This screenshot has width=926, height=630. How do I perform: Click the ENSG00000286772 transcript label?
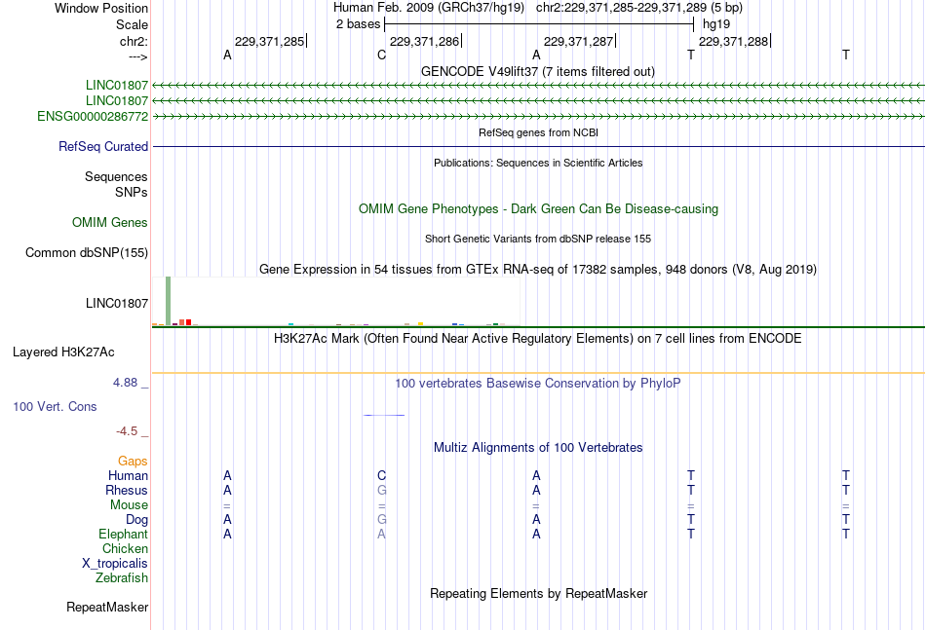[x=93, y=116]
